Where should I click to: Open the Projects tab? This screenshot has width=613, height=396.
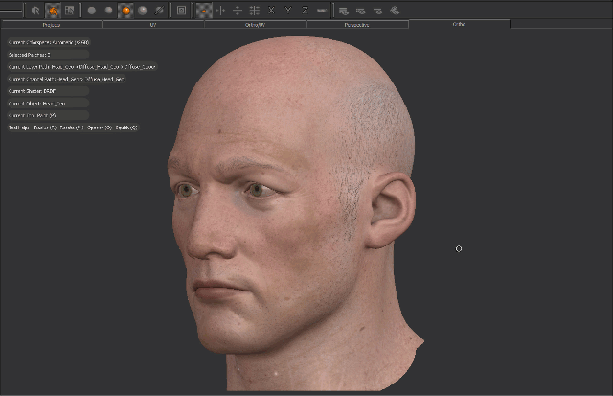tap(52, 24)
